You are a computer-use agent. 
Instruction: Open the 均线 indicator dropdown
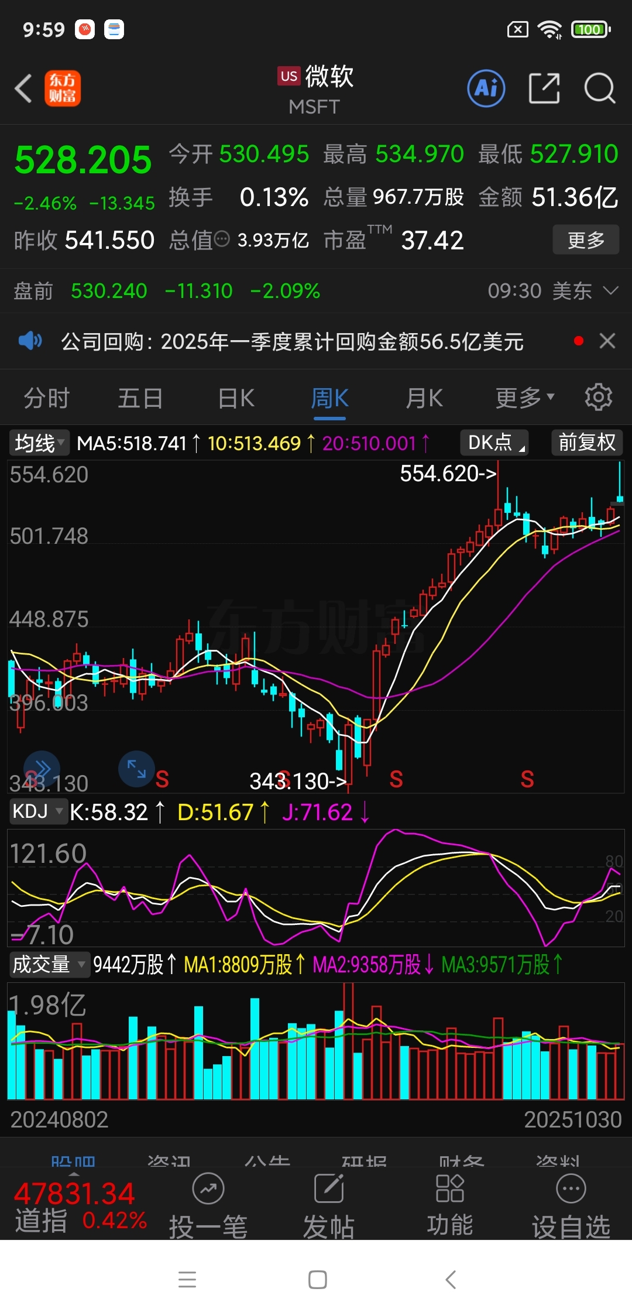39,443
